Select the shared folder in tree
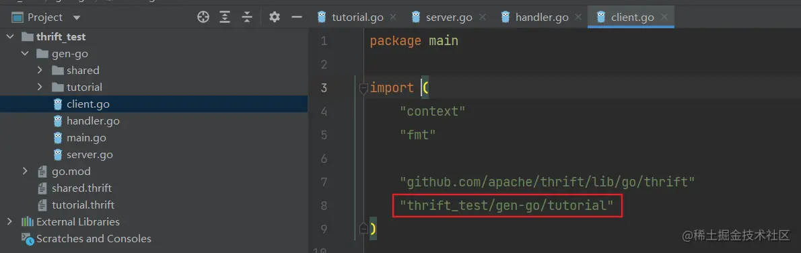This screenshot has height=253, width=801. pyautogui.click(x=83, y=70)
